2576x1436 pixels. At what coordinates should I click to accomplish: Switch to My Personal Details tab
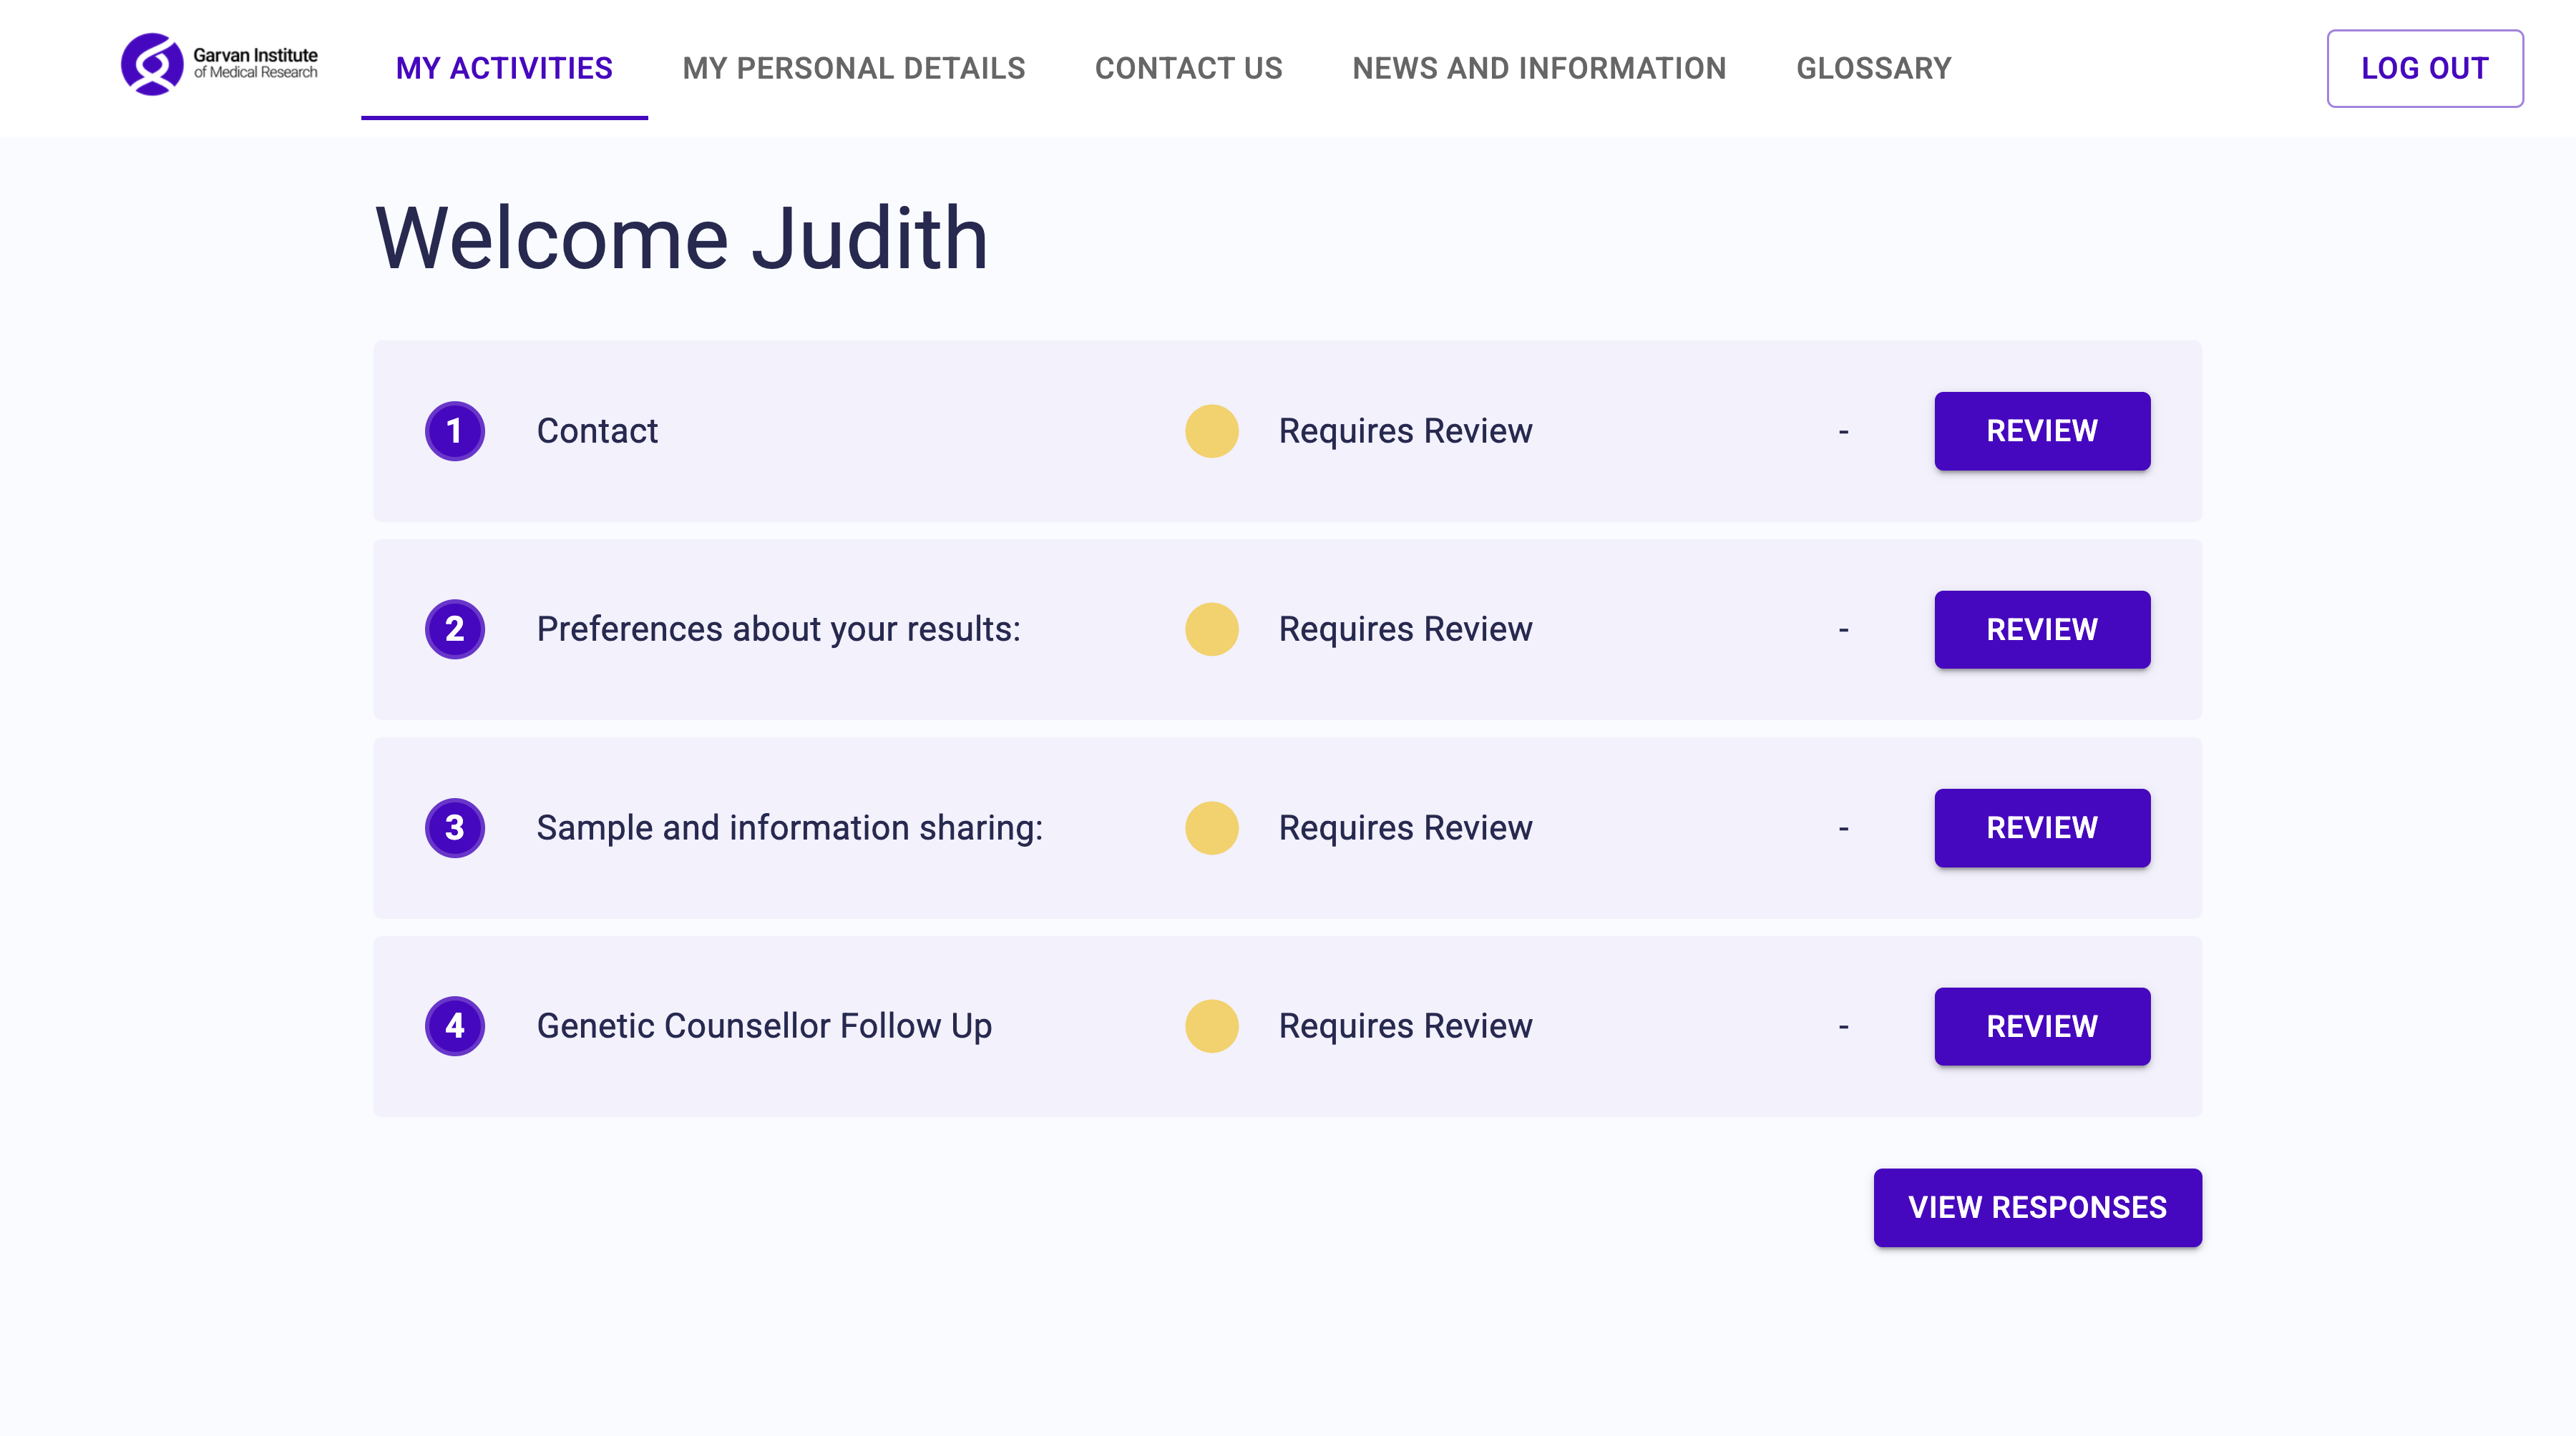click(x=853, y=68)
